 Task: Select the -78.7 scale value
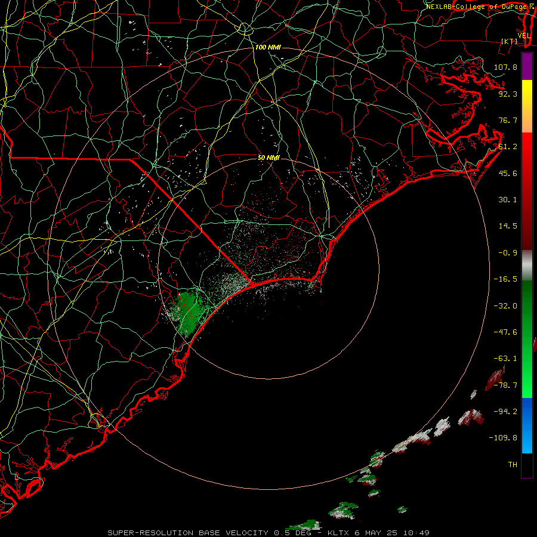click(505, 385)
